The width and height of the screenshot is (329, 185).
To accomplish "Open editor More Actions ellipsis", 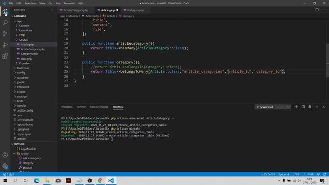I will [324, 10].
